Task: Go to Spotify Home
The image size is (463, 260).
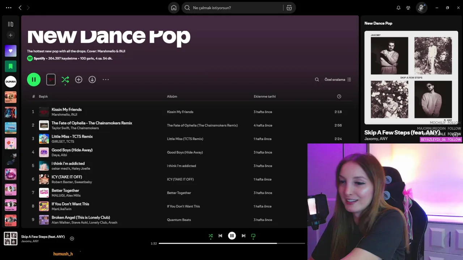Action: (174, 8)
